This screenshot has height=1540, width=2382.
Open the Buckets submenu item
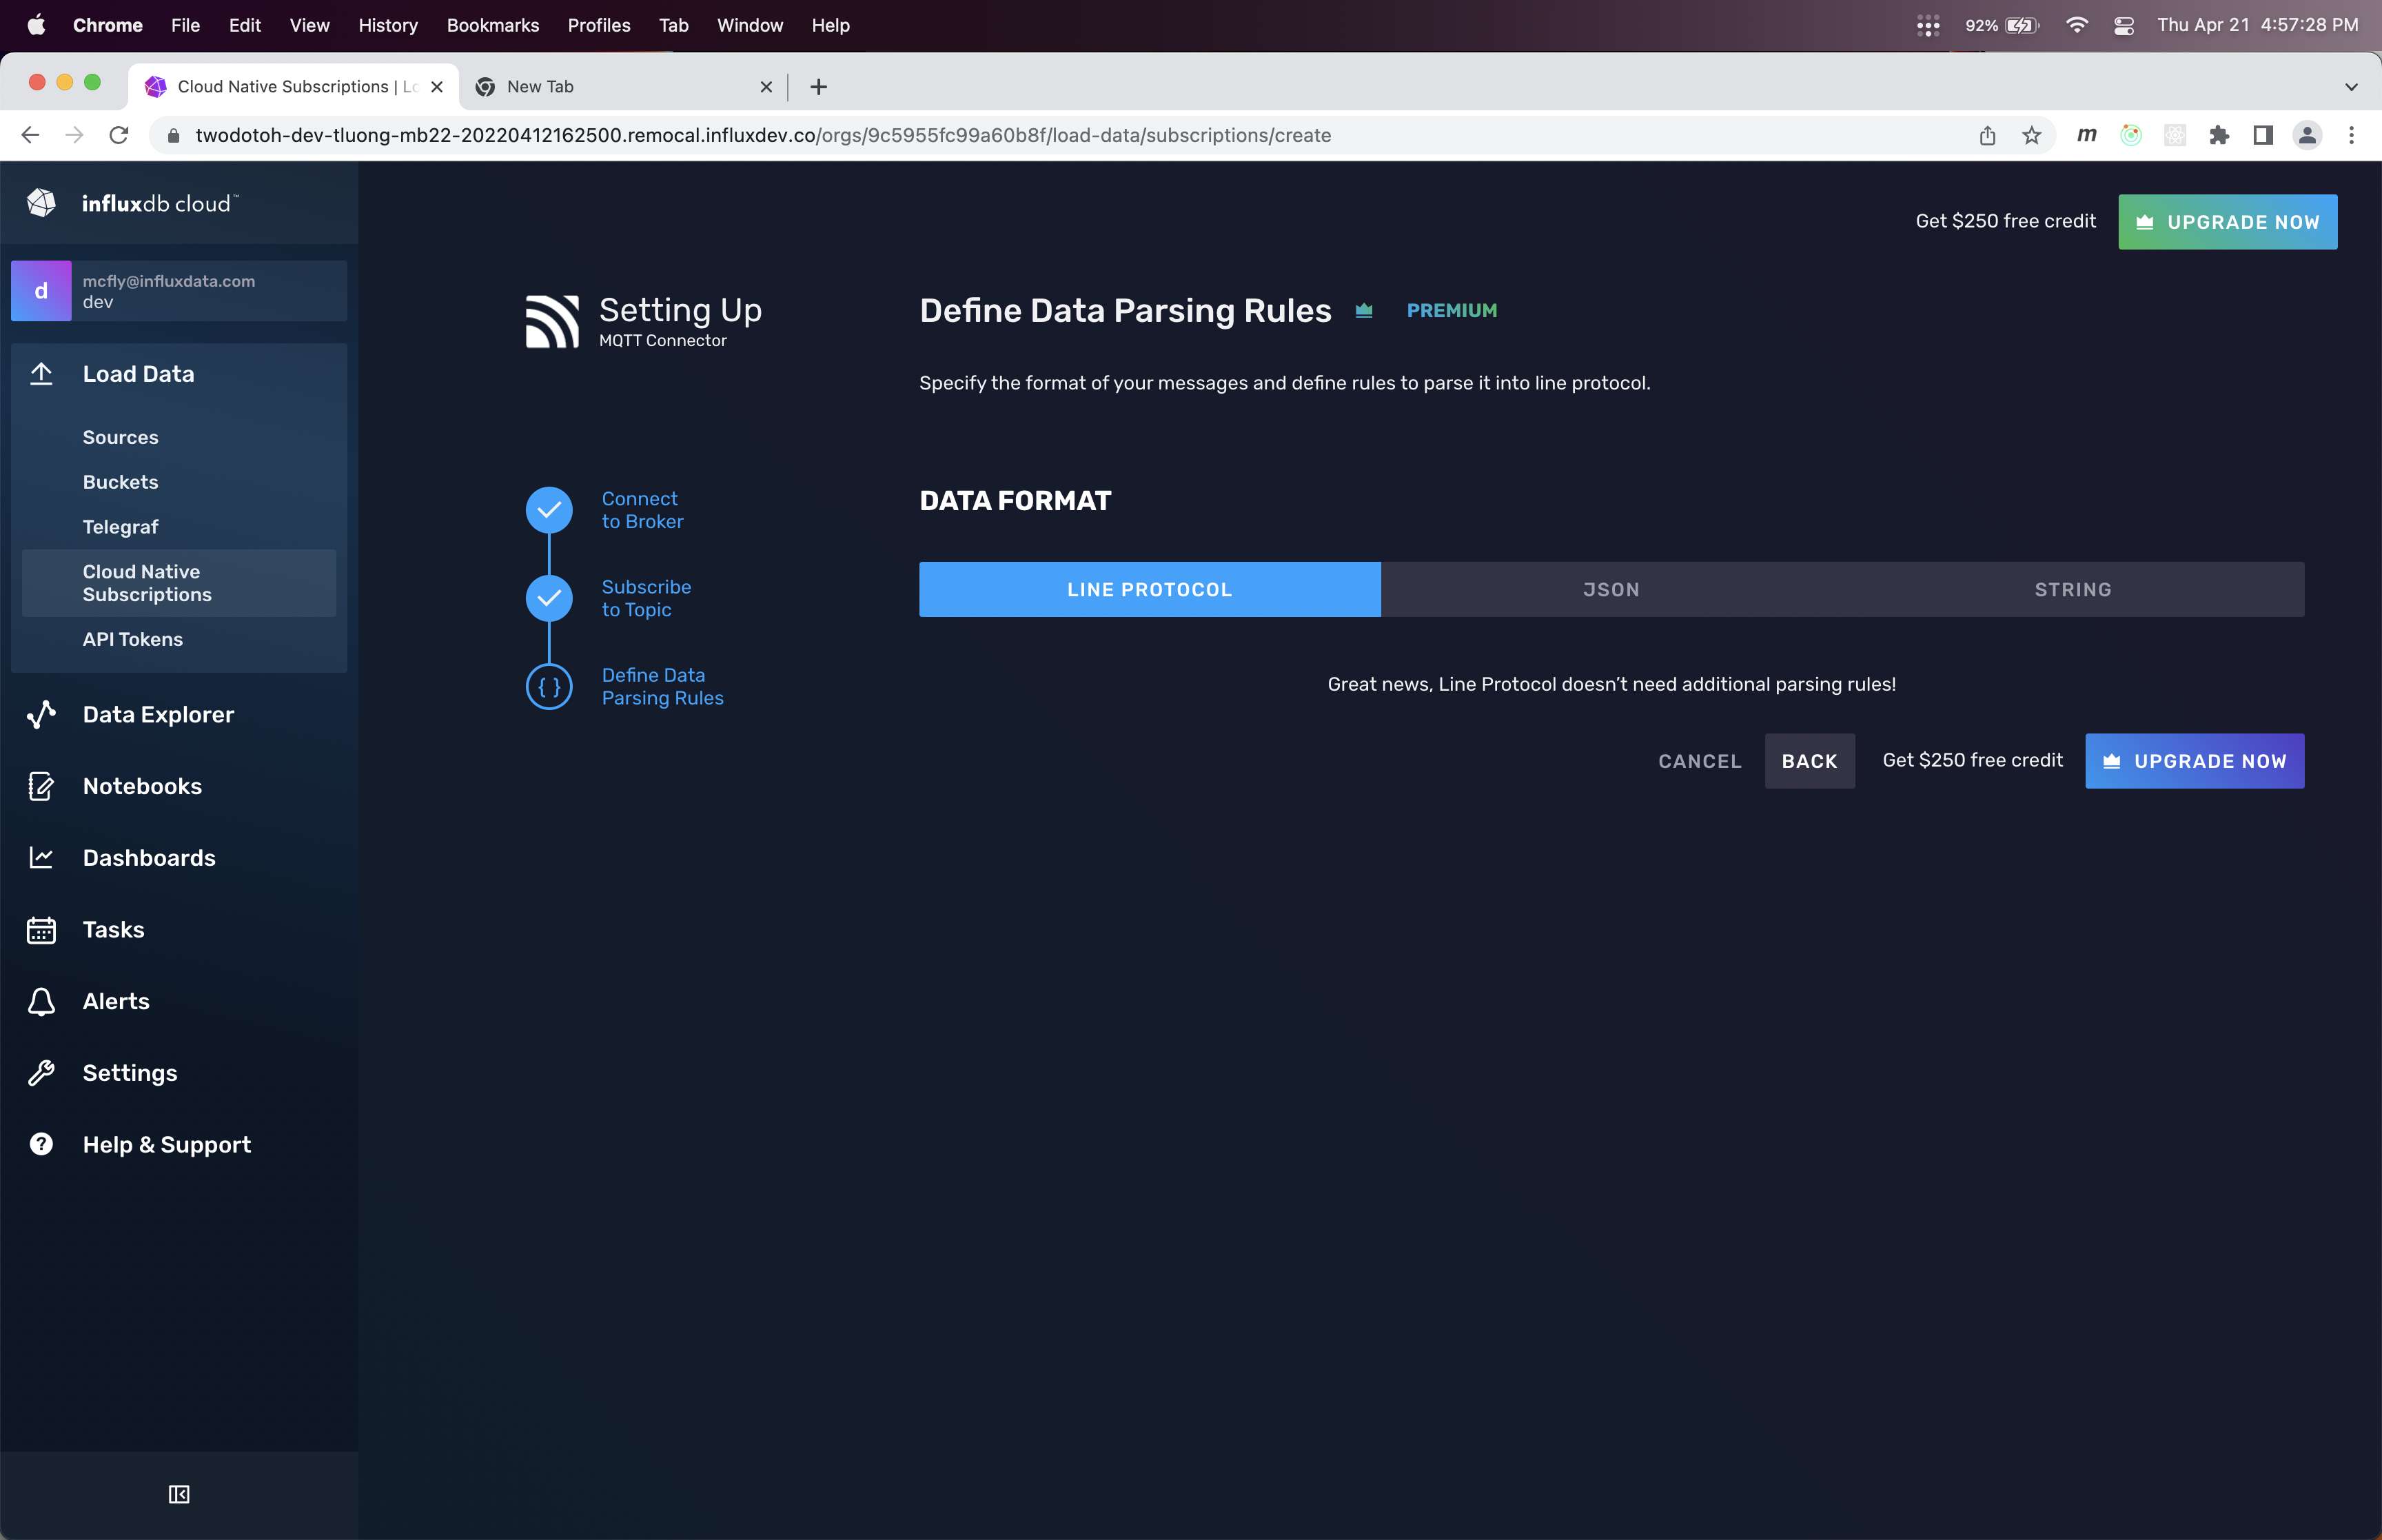(121, 482)
